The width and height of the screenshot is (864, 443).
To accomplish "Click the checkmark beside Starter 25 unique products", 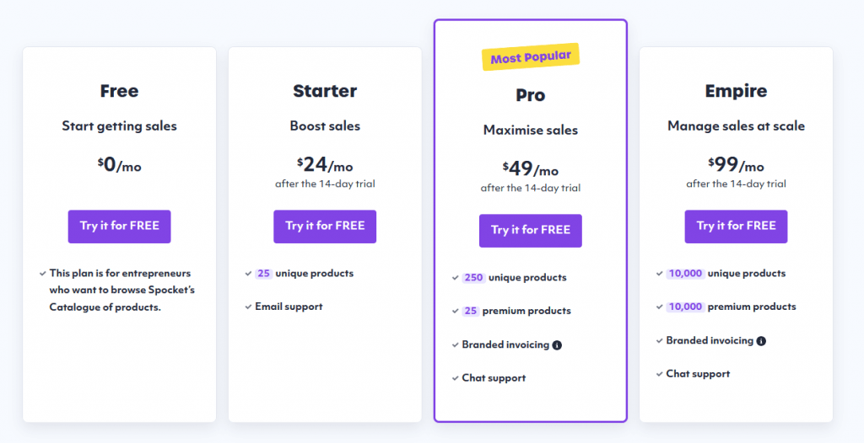I will (248, 274).
